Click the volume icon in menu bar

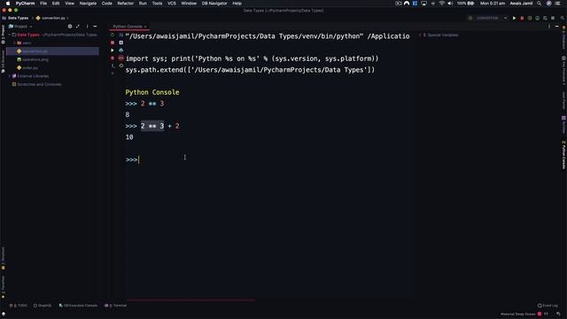click(450, 4)
